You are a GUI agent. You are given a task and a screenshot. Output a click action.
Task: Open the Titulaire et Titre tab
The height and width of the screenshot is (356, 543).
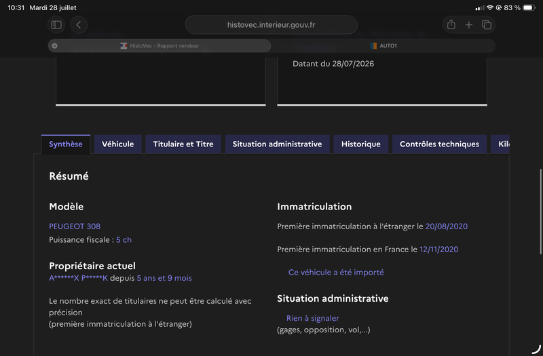183,144
